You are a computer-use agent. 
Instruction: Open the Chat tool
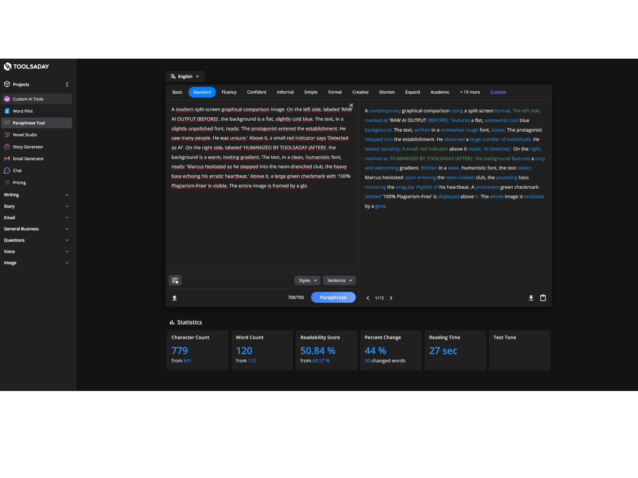click(17, 170)
